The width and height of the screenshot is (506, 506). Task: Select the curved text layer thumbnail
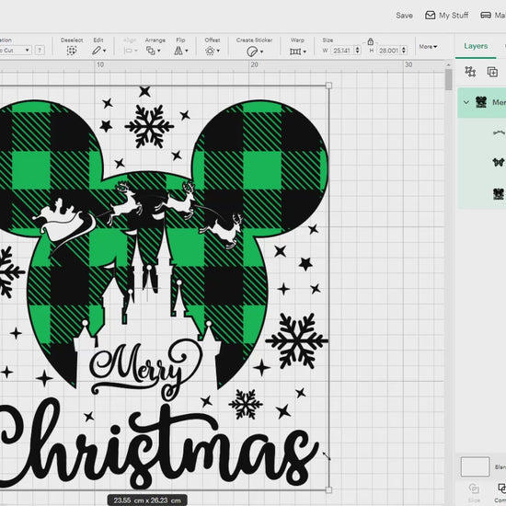[499, 132]
